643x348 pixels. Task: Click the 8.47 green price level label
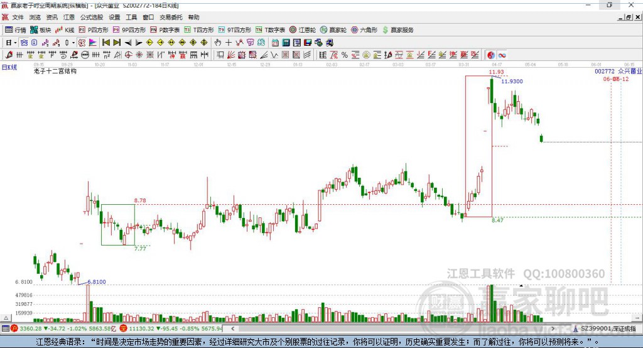(497, 220)
